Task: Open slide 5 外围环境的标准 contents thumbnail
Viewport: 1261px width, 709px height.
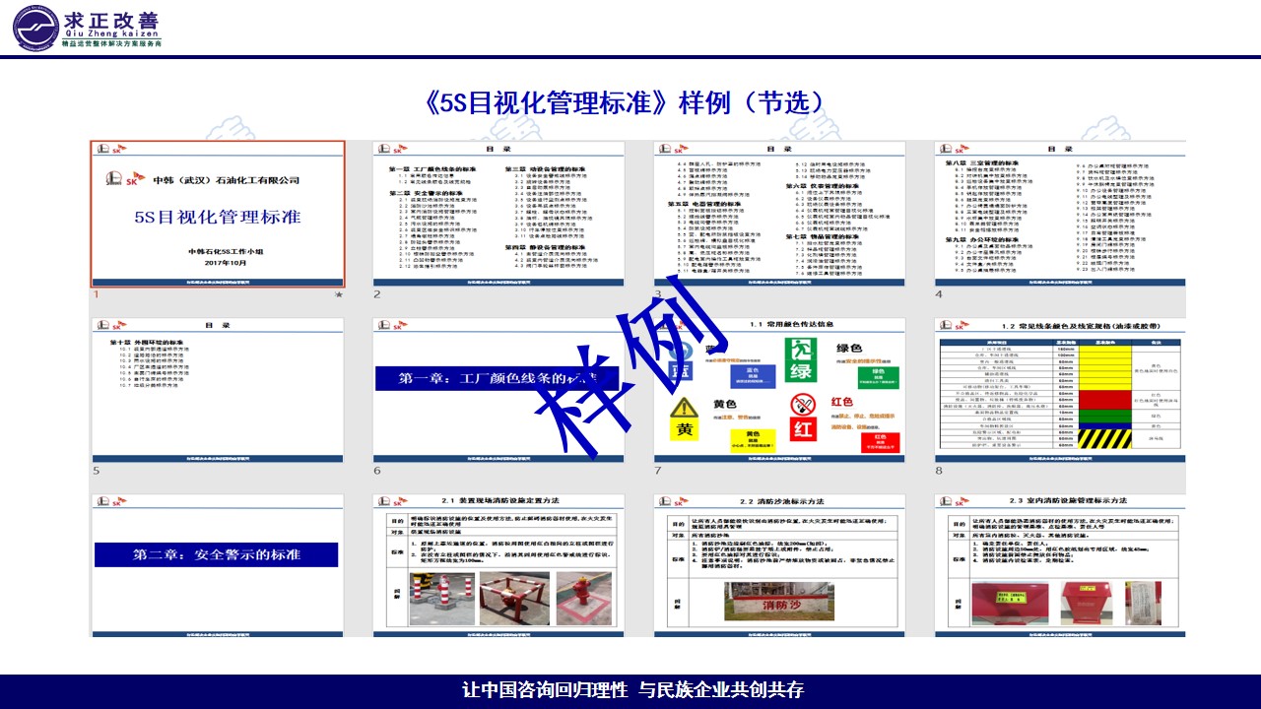Action: (218, 389)
